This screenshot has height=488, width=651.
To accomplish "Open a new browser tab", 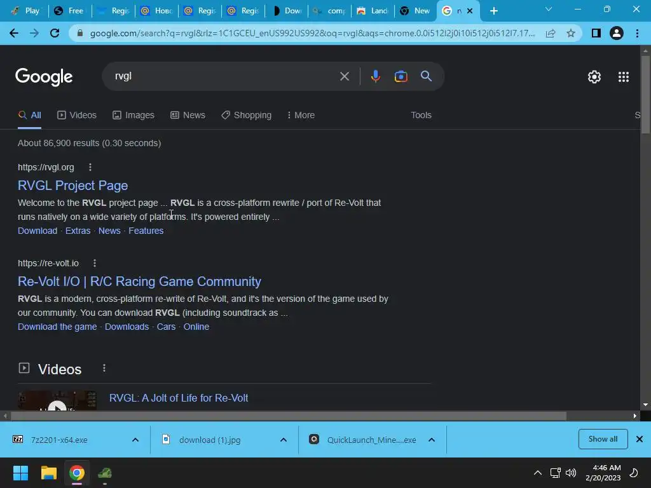I will (493, 11).
